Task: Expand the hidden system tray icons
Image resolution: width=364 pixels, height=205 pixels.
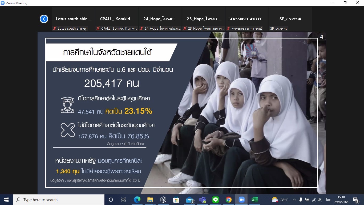Action: (x=294, y=200)
